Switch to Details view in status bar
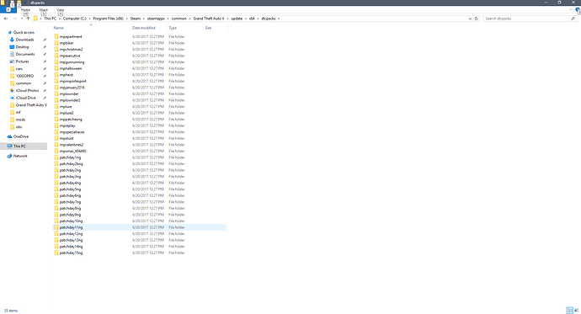581x314 pixels. pos(569,311)
